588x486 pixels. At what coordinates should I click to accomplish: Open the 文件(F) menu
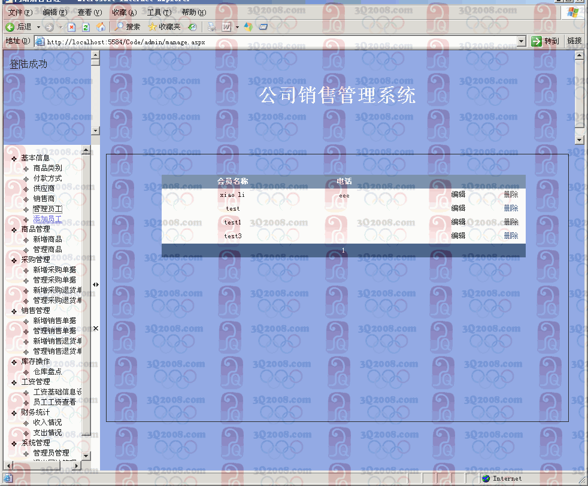point(20,13)
